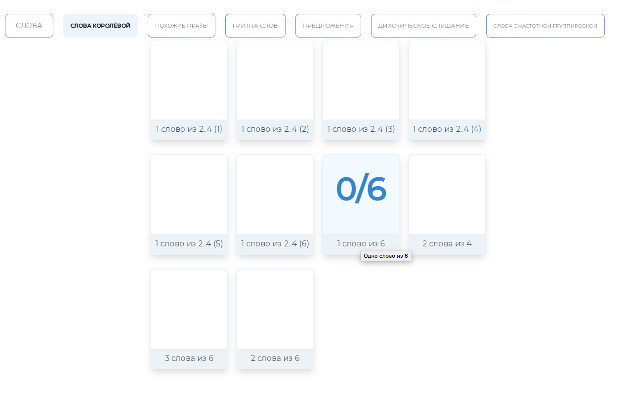Viewport: 622px width, 394px height.
Task: Start the '2 слова из 4' exercise
Action: tap(447, 204)
